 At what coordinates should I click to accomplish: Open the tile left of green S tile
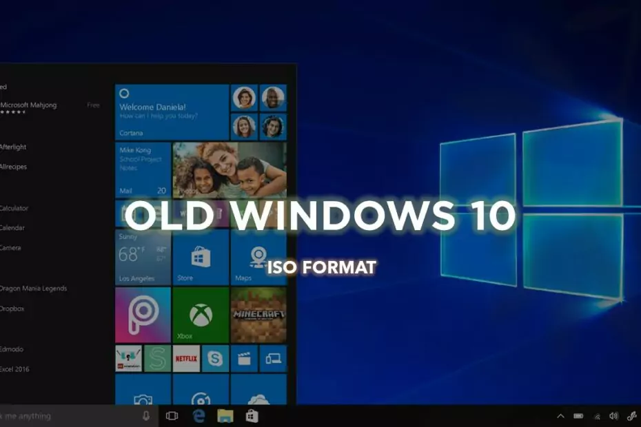(x=128, y=358)
